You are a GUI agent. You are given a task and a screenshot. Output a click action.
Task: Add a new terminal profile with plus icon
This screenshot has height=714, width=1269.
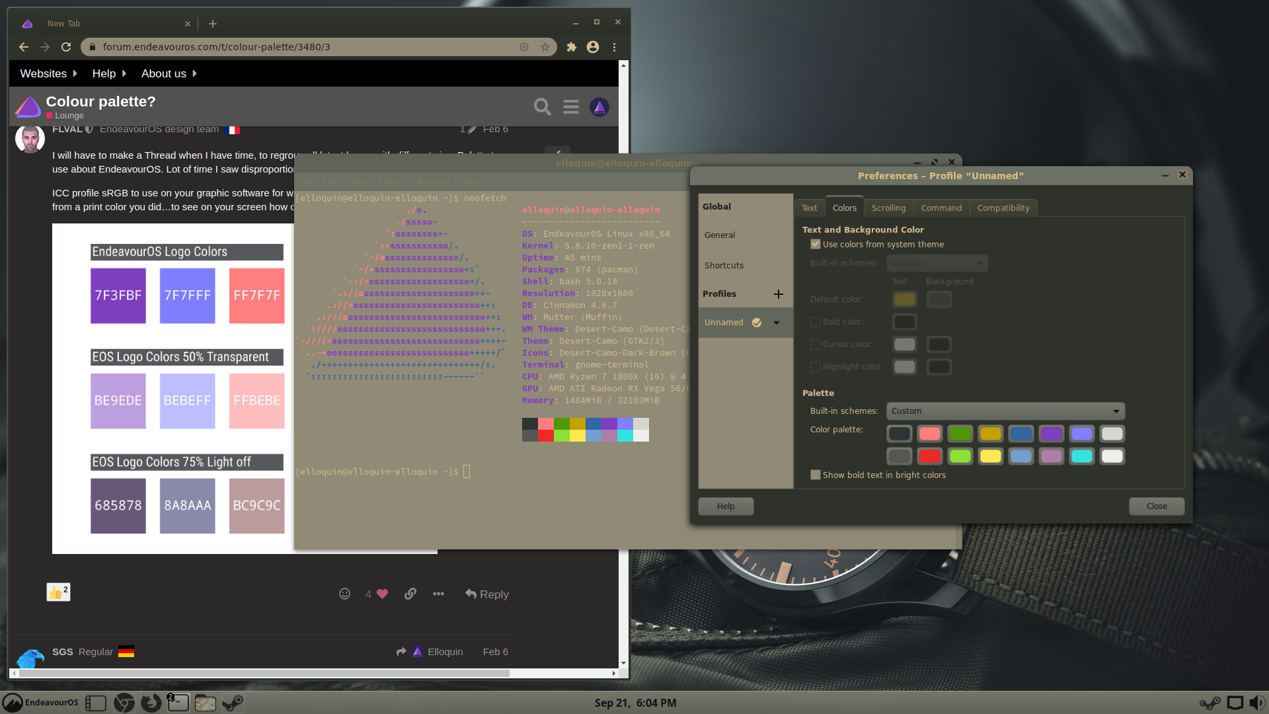pyautogui.click(x=778, y=294)
